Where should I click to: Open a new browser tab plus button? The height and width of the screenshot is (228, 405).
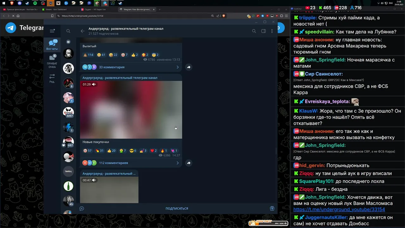(x=159, y=9)
